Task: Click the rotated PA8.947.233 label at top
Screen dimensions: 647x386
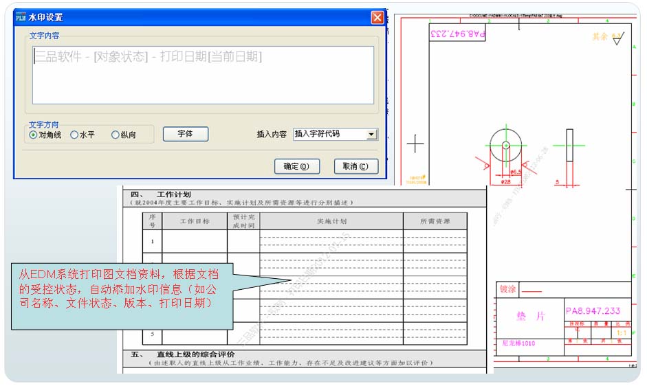Action: pos(458,33)
